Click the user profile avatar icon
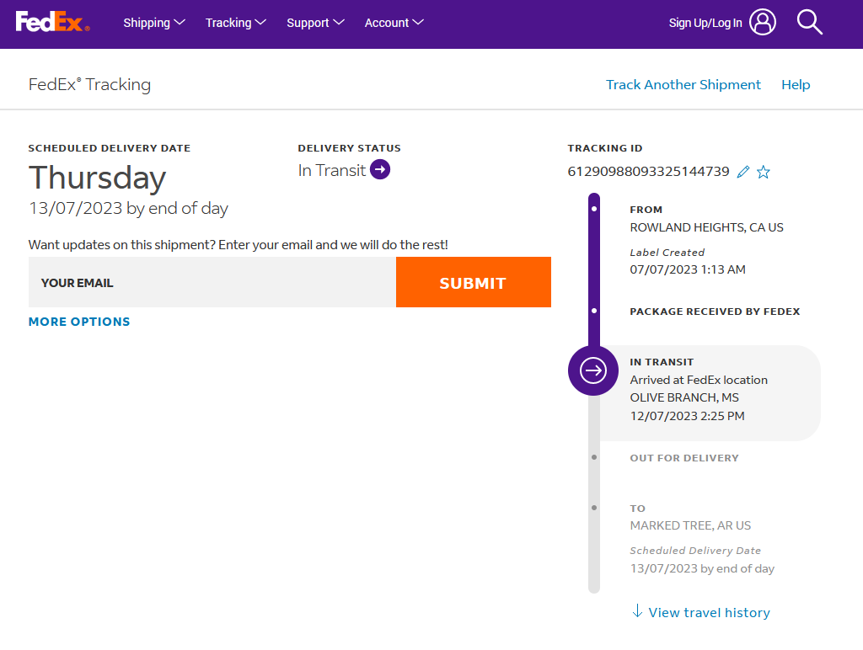863x650 pixels. tap(763, 23)
